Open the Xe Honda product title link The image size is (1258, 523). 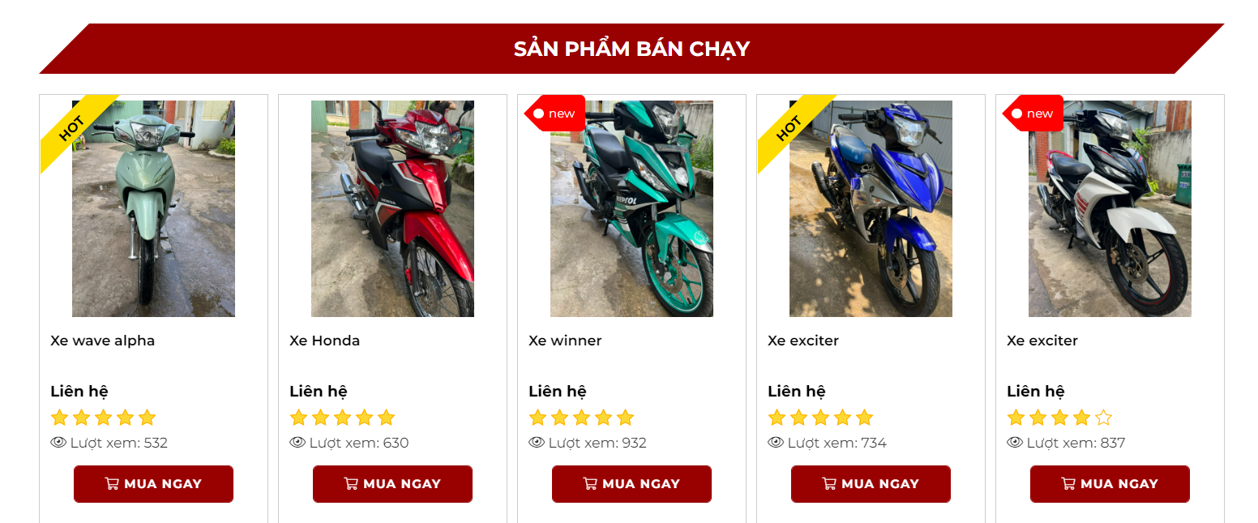click(324, 341)
